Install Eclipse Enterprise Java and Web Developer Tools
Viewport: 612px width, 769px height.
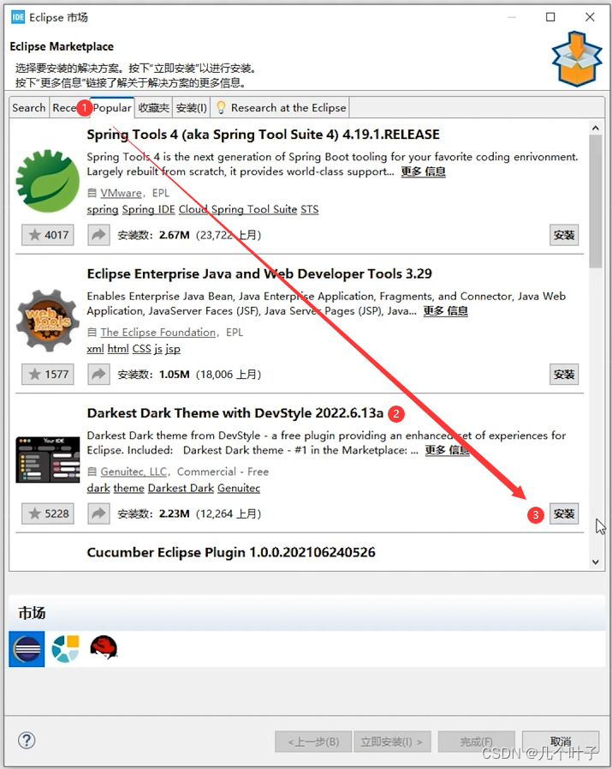(564, 374)
